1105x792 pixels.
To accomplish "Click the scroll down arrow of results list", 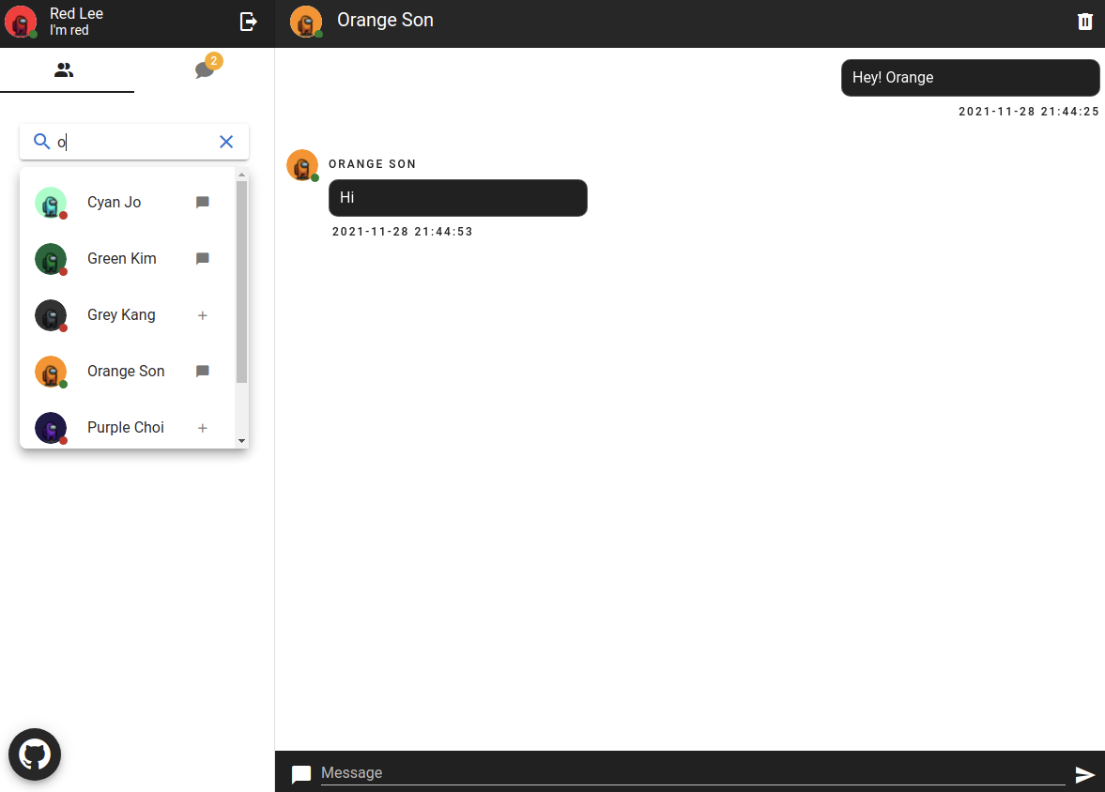I will (241, 441).
